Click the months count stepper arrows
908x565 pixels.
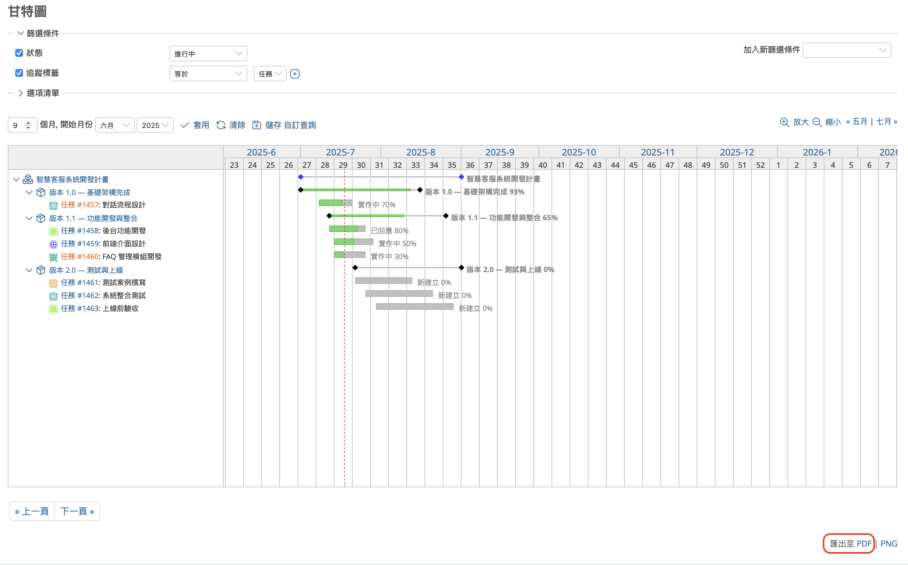pos(28,125)
